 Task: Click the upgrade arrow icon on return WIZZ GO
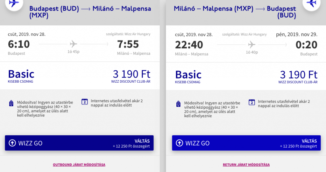tap(180, 143)
